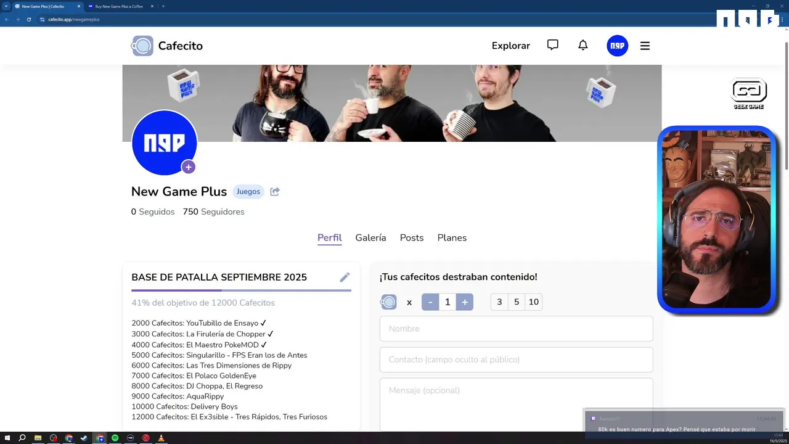This screenshot has width=789, height=444.
Task: Open Spotify from taskbar
Action: (x=115, y=438)
